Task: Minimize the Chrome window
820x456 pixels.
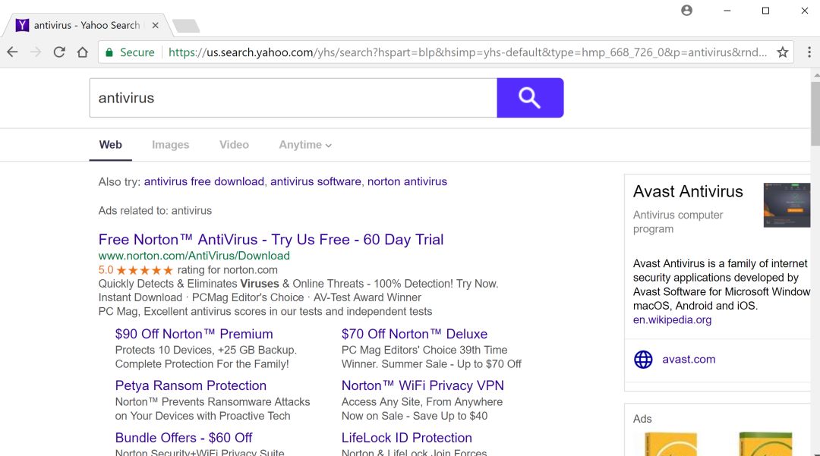Action: pyautogui.click(x=727, y=11)
